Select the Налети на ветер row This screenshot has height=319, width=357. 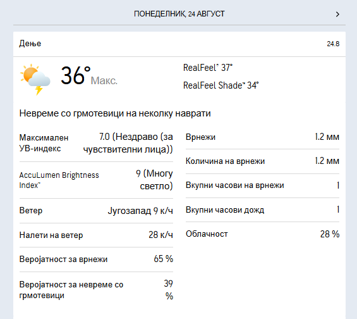pos(96,235)
